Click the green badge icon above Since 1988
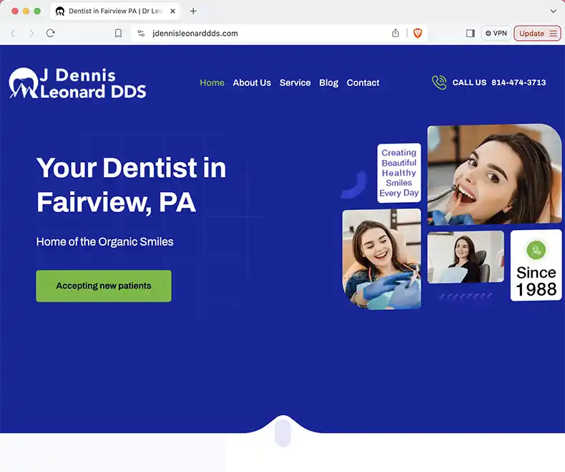The width and height of the screenshot is (565, 472). point(536,250)
